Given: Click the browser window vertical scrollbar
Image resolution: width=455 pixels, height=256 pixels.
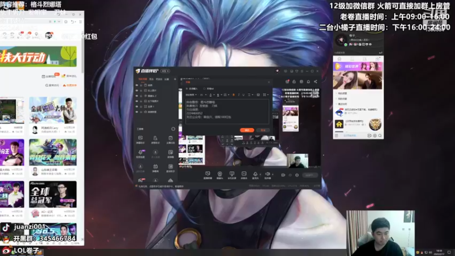Looking at the screenshot, I should (x=82, y=53).
